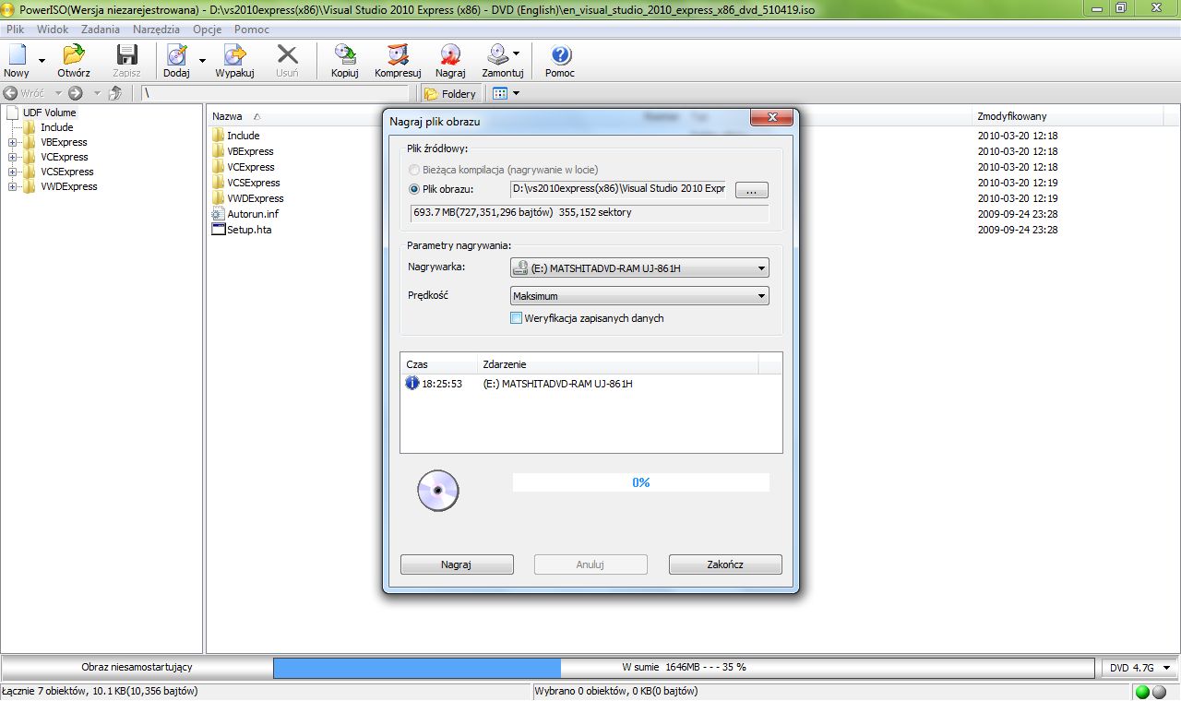Screen dimensions: 1181x701
Task: Select the Autorun.inf file
Action: tap(245, 214)
